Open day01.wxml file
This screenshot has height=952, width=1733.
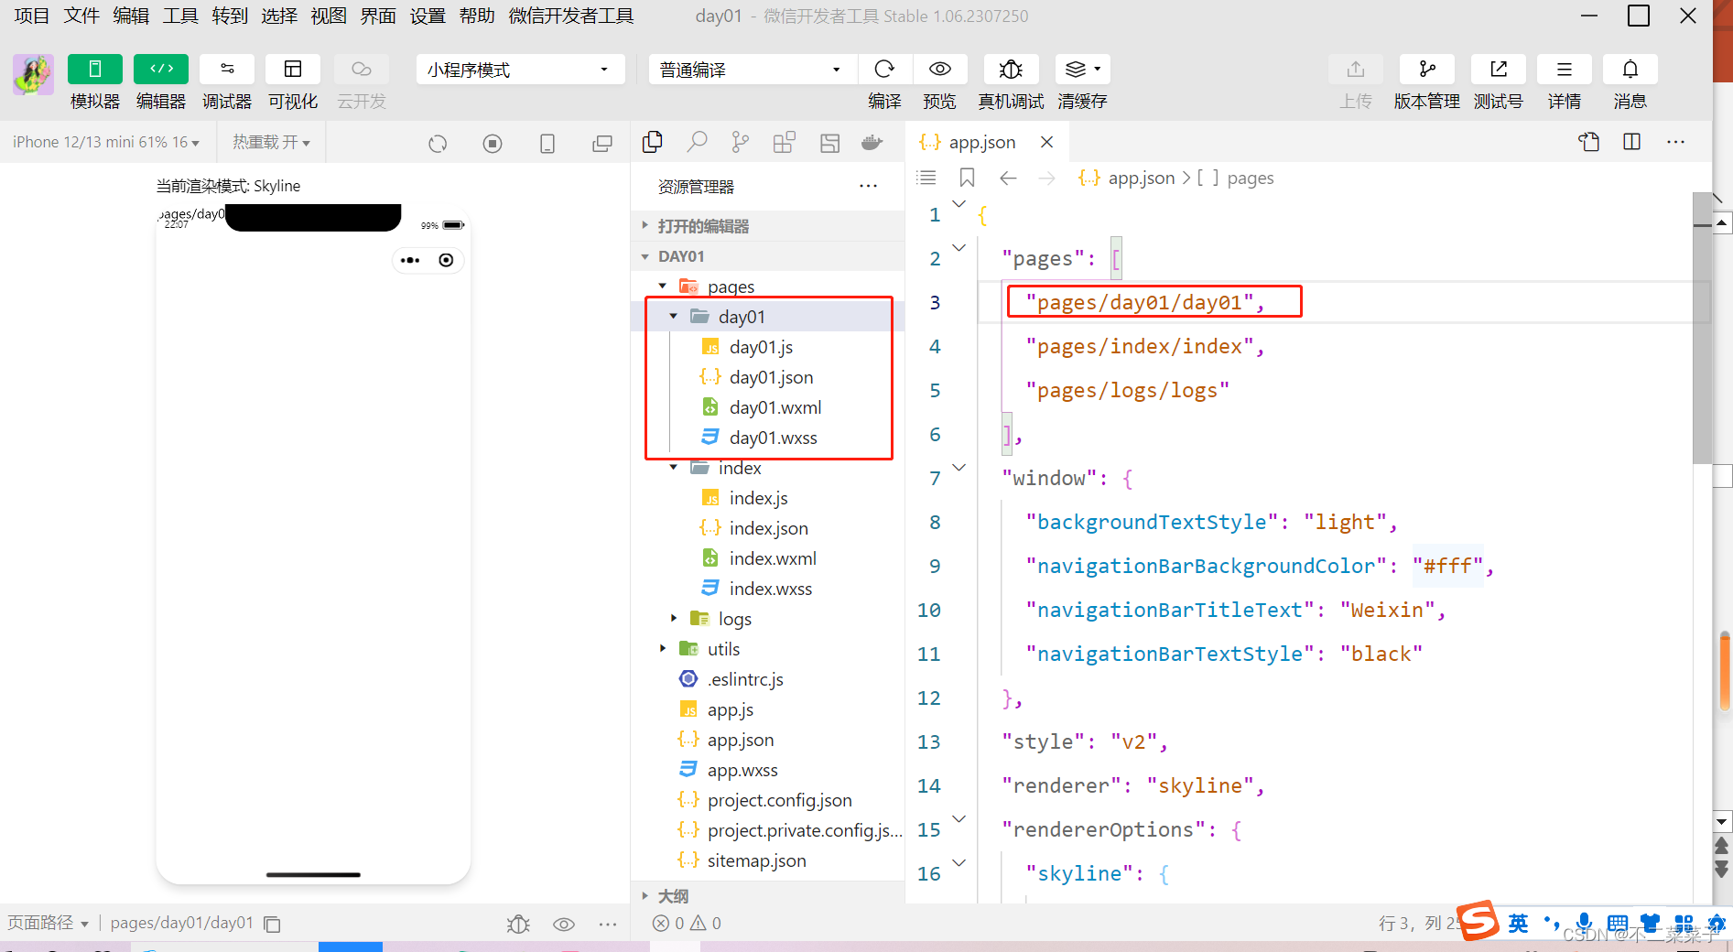774,407
